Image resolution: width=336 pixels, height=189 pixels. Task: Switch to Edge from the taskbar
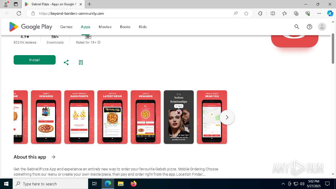coord(108,184)
